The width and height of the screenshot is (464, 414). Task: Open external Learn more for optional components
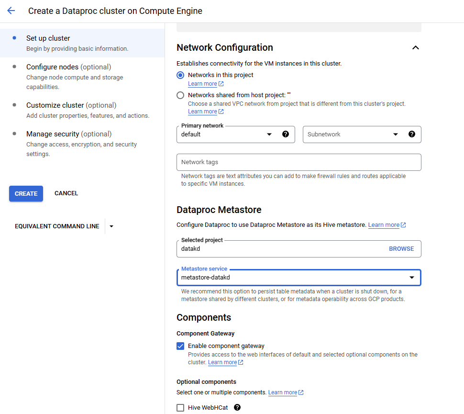click(283, 392)
